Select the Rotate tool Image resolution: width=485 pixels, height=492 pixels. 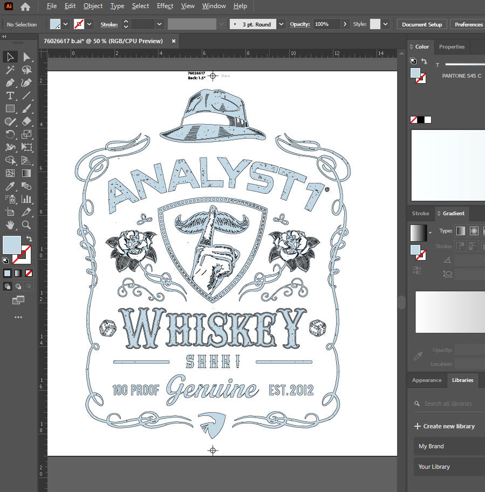10,135
